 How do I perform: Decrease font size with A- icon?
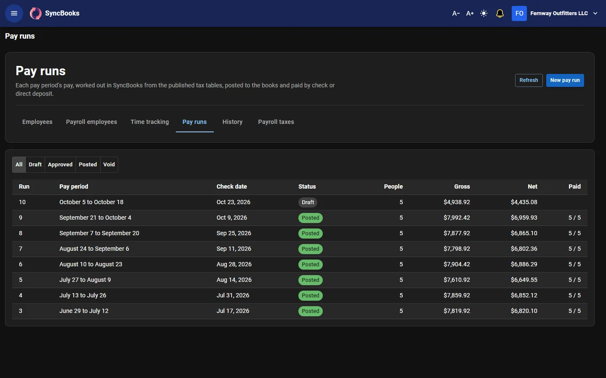pyautogui.click(x=456, y=13)
